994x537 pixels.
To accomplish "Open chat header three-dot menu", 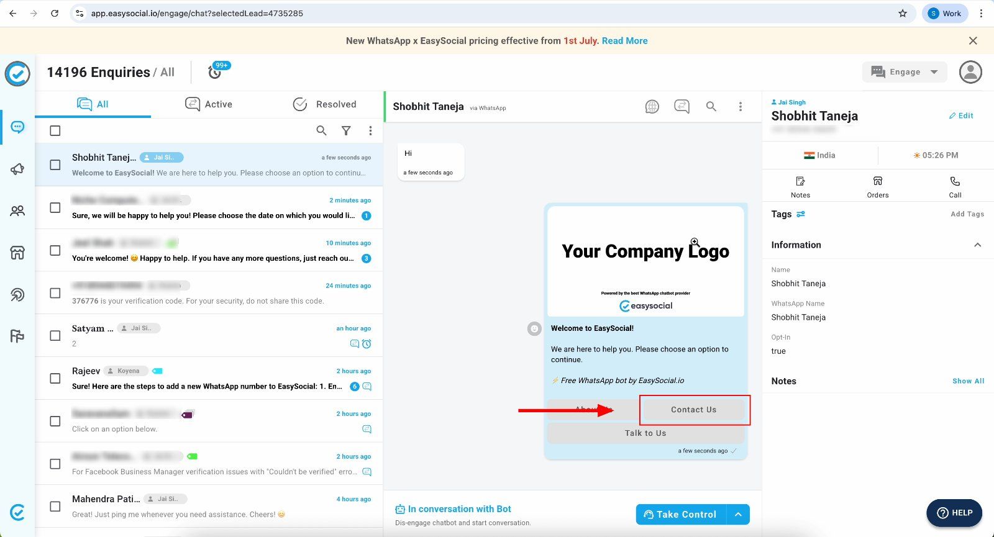I will pyautogui.click(x=741, y=107).
